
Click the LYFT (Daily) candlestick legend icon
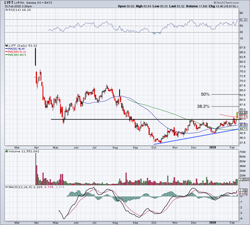point(7,45)
